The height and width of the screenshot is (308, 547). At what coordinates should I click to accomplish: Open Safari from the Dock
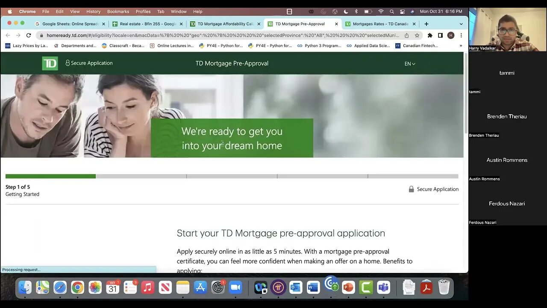60,287
